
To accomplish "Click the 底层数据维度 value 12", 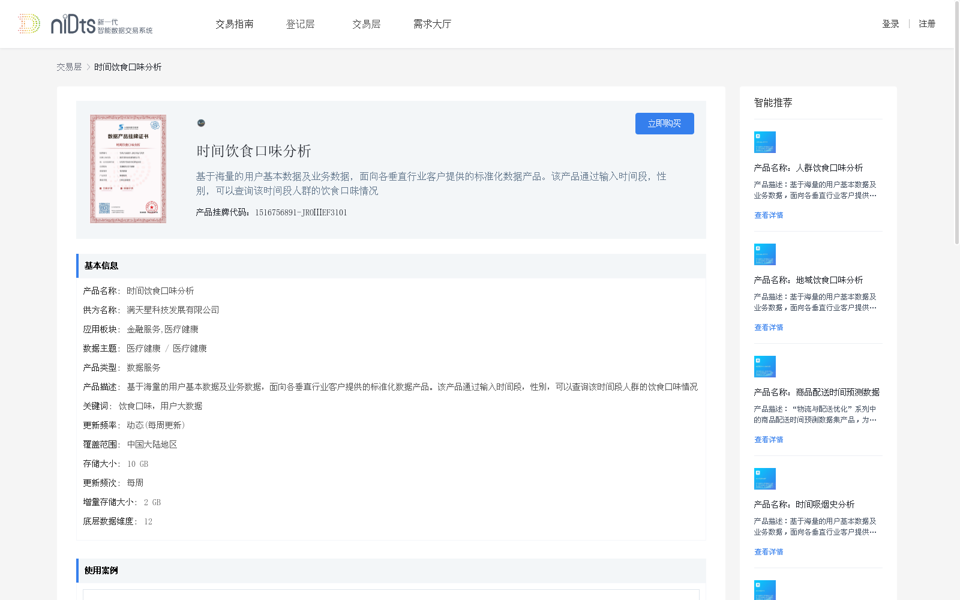I will (148, 521).
